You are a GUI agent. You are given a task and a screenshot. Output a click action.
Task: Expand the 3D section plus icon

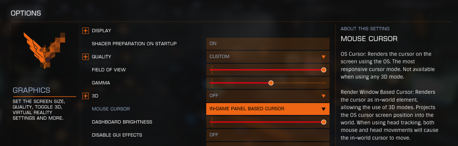[85, 96]
